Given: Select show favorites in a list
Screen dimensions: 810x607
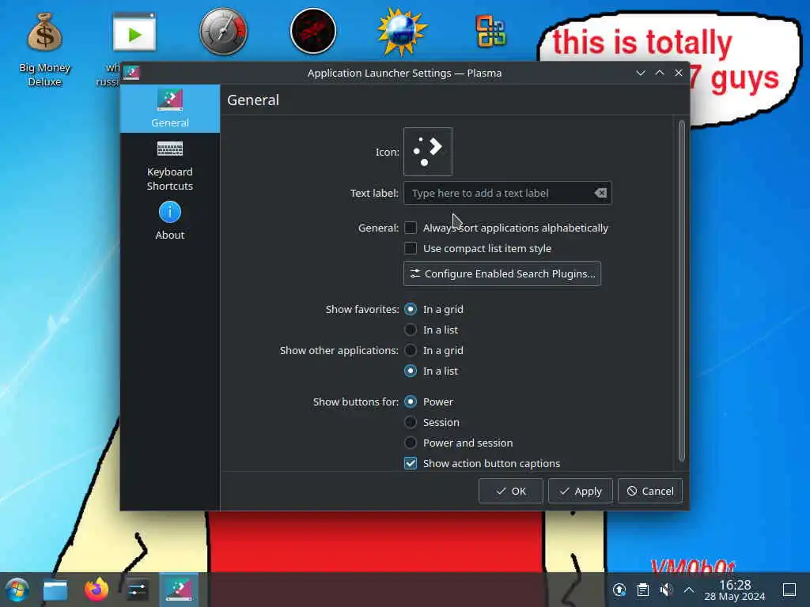Looking at the screenshot, I should tap(411, 330).
